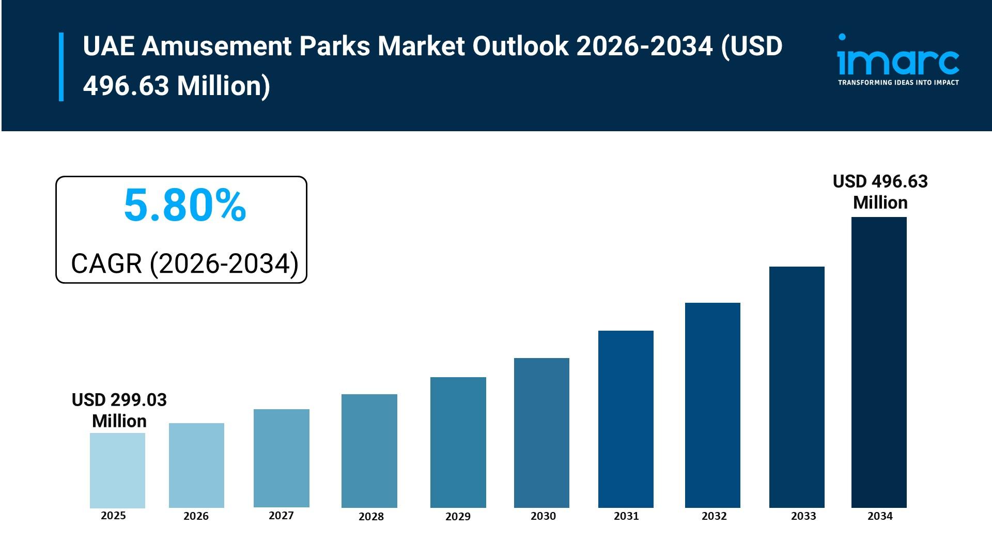
Task: Select the 2028 bar
Action: click(x=369, y=451)
